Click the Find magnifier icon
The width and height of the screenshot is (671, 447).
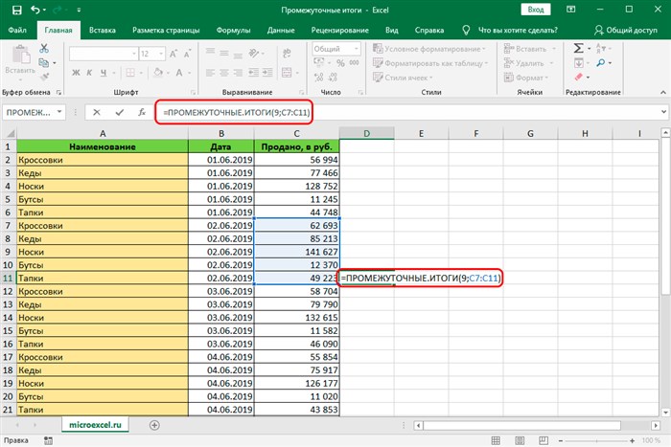point(601,63)
